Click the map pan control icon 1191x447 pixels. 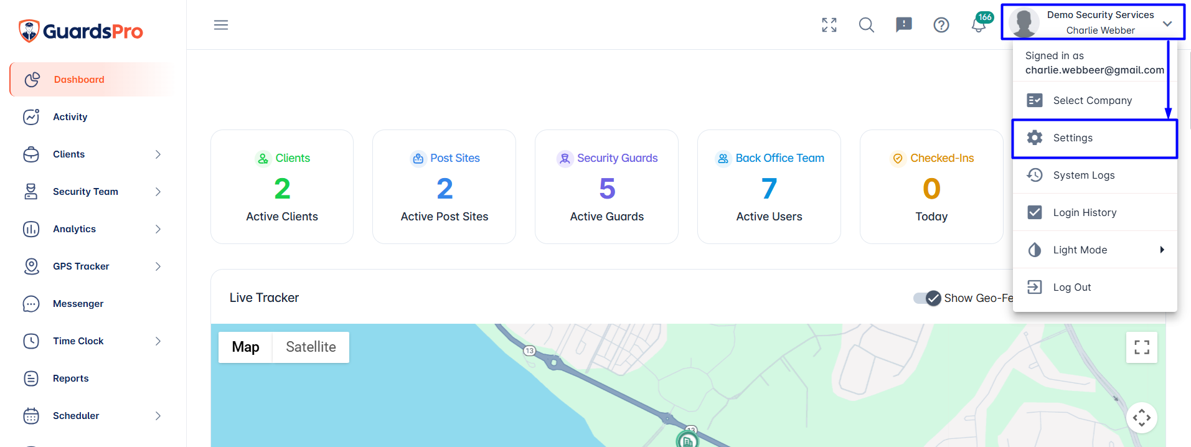point(1142,418)
